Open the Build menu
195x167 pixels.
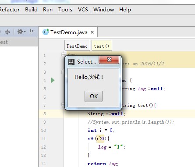coord(31,10)
